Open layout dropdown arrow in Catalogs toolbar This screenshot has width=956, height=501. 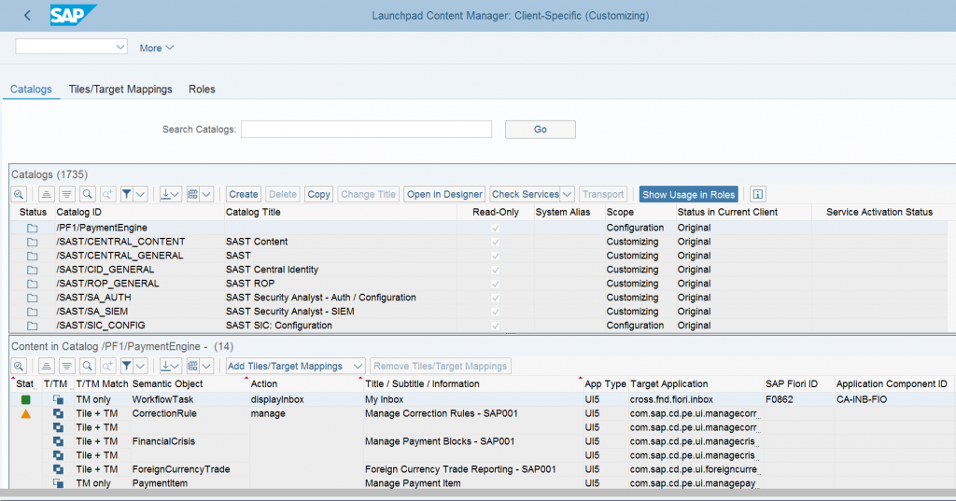point(206,194)
